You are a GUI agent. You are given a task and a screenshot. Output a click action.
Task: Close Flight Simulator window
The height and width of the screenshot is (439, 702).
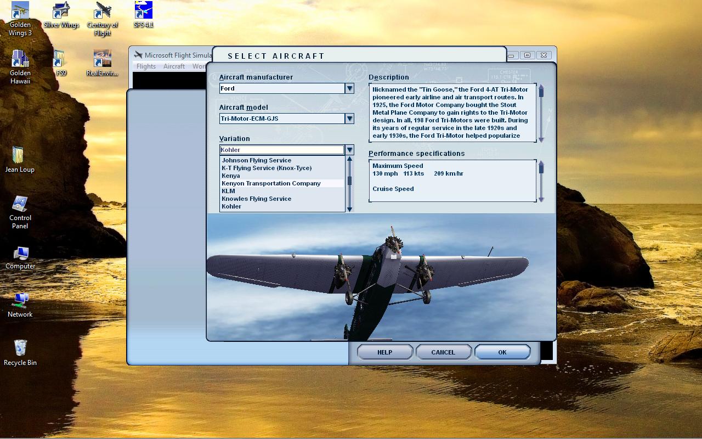(544, 55)
